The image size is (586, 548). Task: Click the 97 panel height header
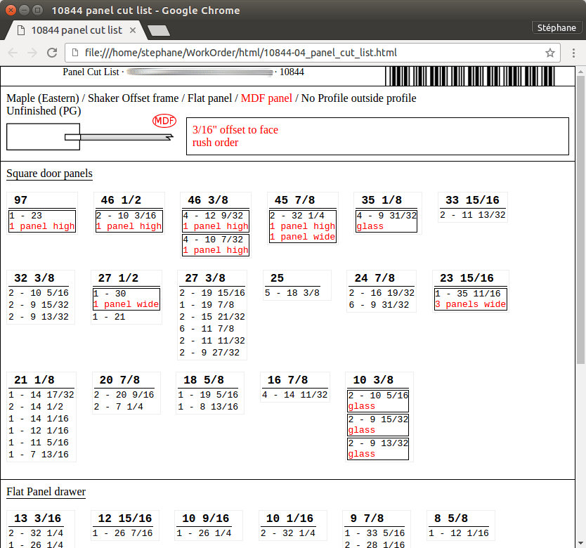click(x=21, y=200)
